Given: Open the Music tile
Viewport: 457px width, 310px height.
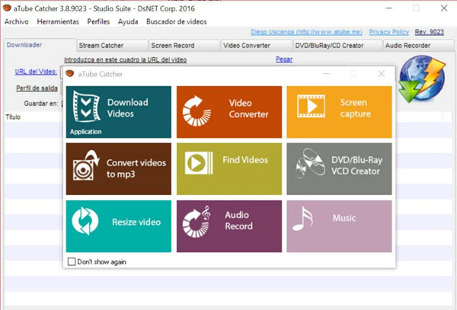Looking at the screenshot, I should coord(339,225).
